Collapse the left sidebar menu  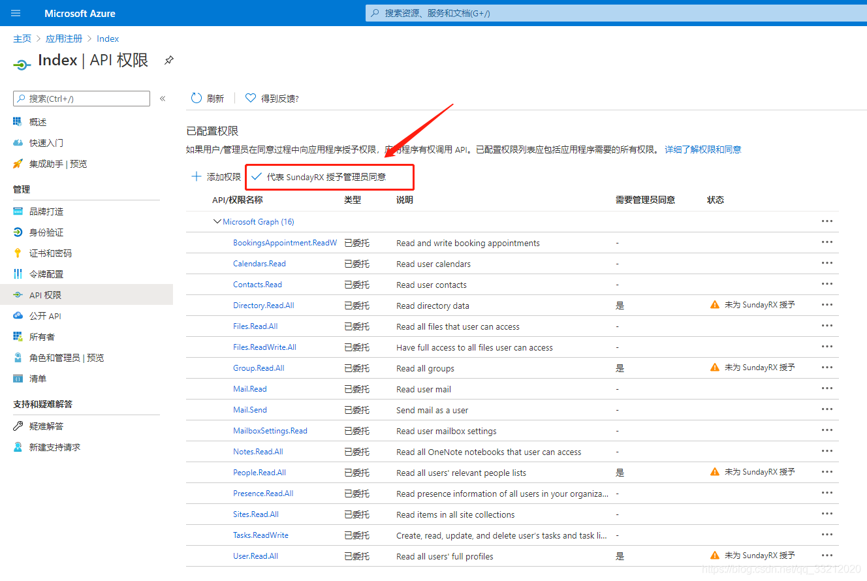[163, 99]
